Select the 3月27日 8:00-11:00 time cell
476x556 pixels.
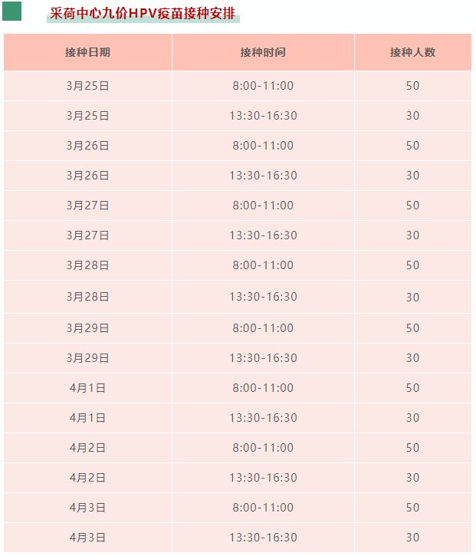pyautogui.click(x=263, y=206)
